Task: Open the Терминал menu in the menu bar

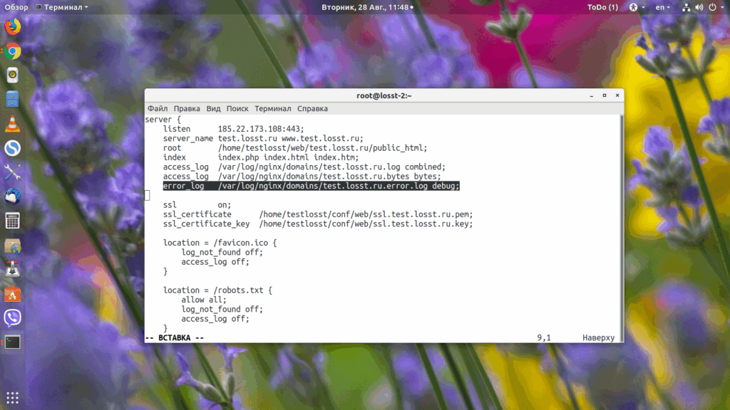Action: (x=273, y=108)
